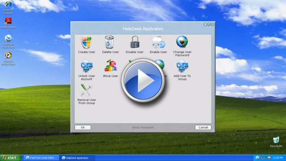286x161 pixels.
Task: Start the video with the big play button
Action: [143, 80]
